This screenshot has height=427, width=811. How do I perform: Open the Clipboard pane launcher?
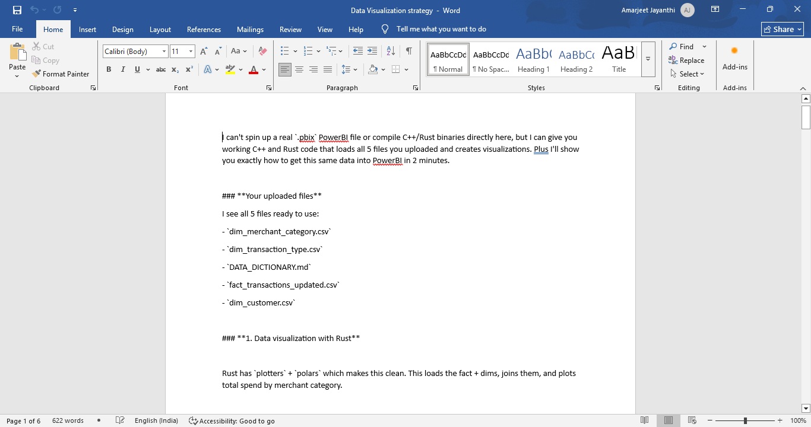coord(93,88)
